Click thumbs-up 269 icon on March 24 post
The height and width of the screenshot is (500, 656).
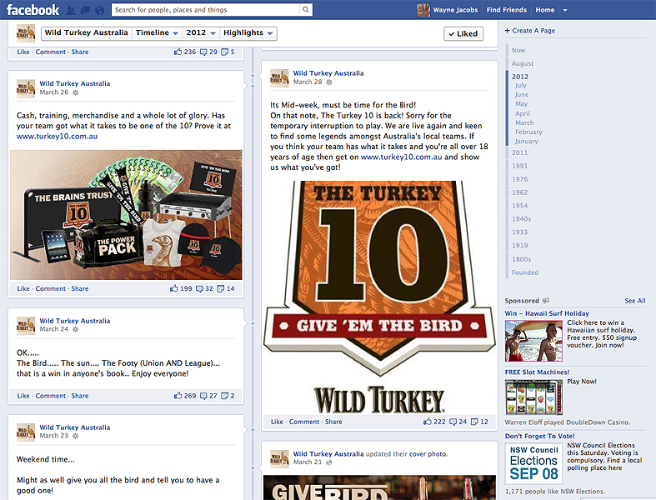point(178,395)
